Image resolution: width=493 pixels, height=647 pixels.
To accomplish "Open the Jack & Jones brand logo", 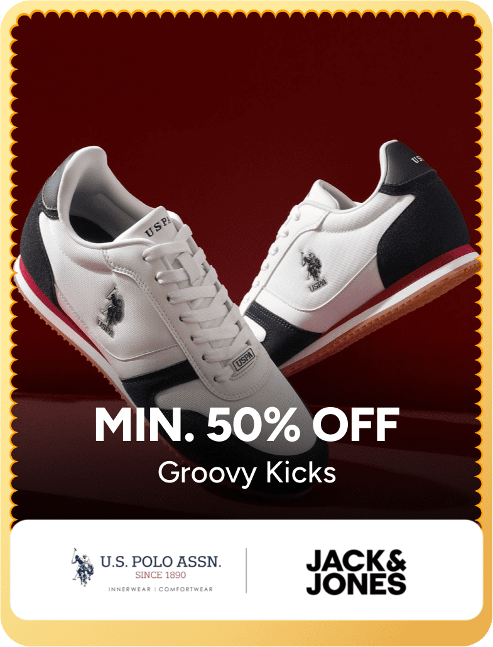I will (x=357, y=572).
